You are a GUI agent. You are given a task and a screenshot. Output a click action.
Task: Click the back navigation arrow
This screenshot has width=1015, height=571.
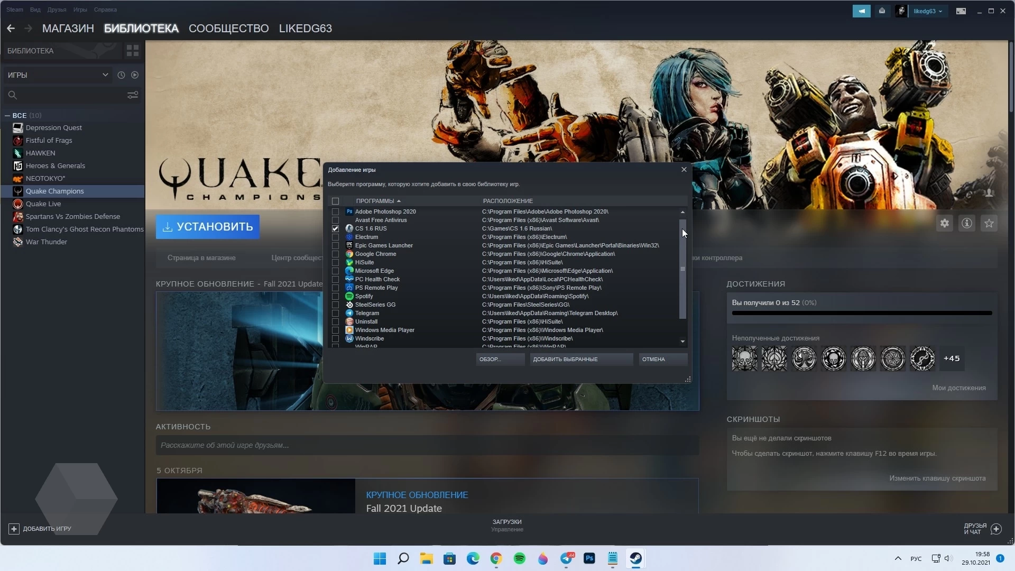11,28
